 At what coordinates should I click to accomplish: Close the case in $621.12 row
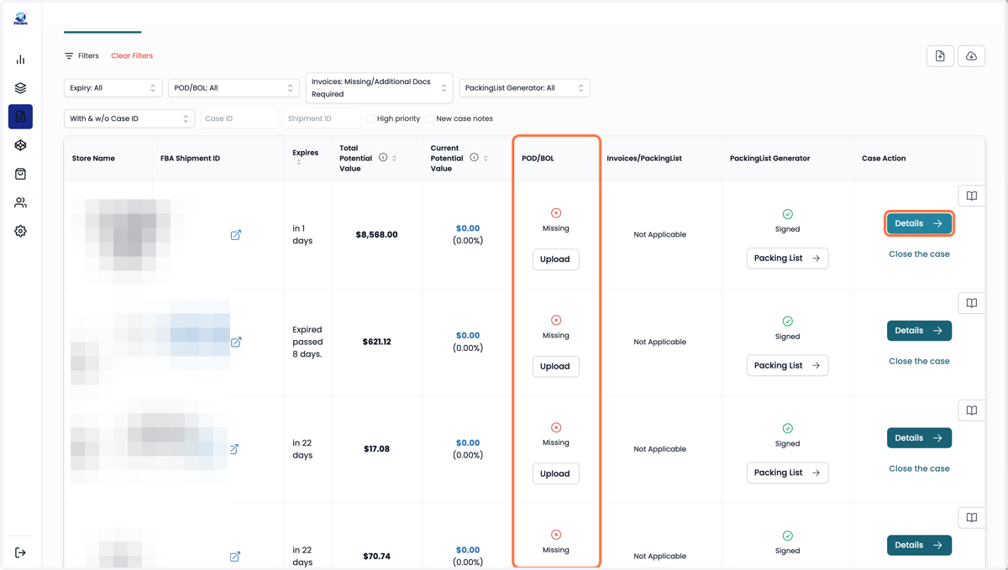919,362
